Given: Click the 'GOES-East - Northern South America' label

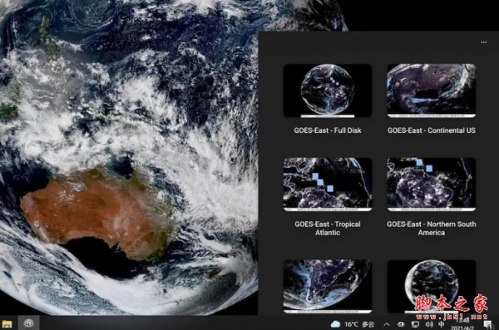Looking at the screenshot, I should (431, 228).
